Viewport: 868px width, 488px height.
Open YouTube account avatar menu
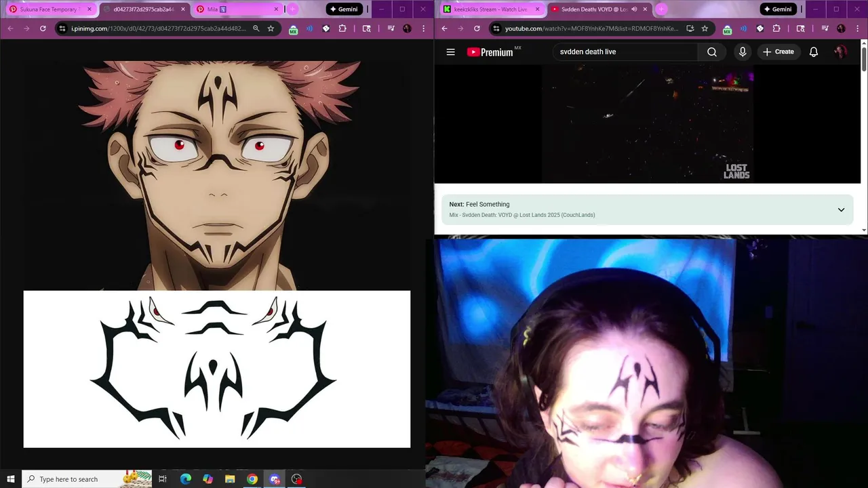coord(840,52)
